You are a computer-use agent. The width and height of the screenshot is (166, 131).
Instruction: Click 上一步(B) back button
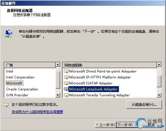pyautogui.click(x=106, y=125)
